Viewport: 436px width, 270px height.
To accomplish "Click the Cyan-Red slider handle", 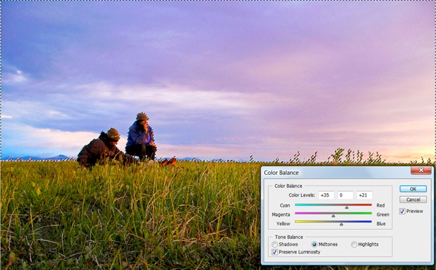I will (347, 207).
